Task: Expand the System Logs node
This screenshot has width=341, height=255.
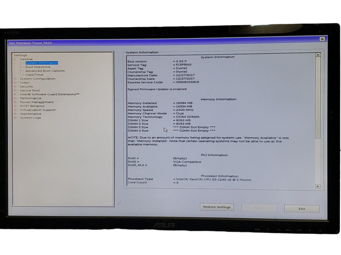Action: 15,118
